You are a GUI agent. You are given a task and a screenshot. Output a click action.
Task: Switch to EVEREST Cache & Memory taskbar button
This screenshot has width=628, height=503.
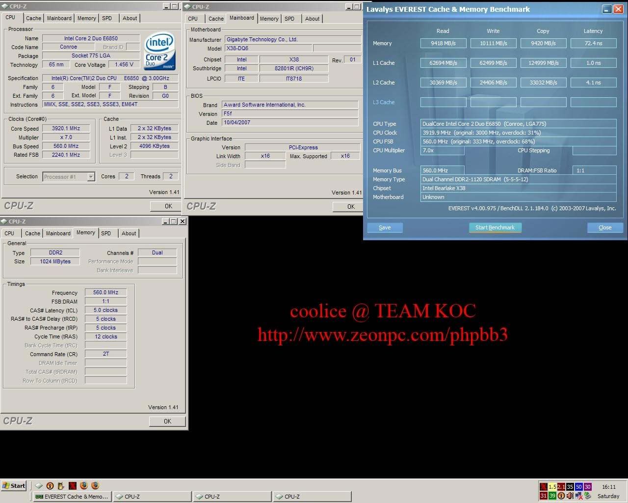tap(73, 497)
